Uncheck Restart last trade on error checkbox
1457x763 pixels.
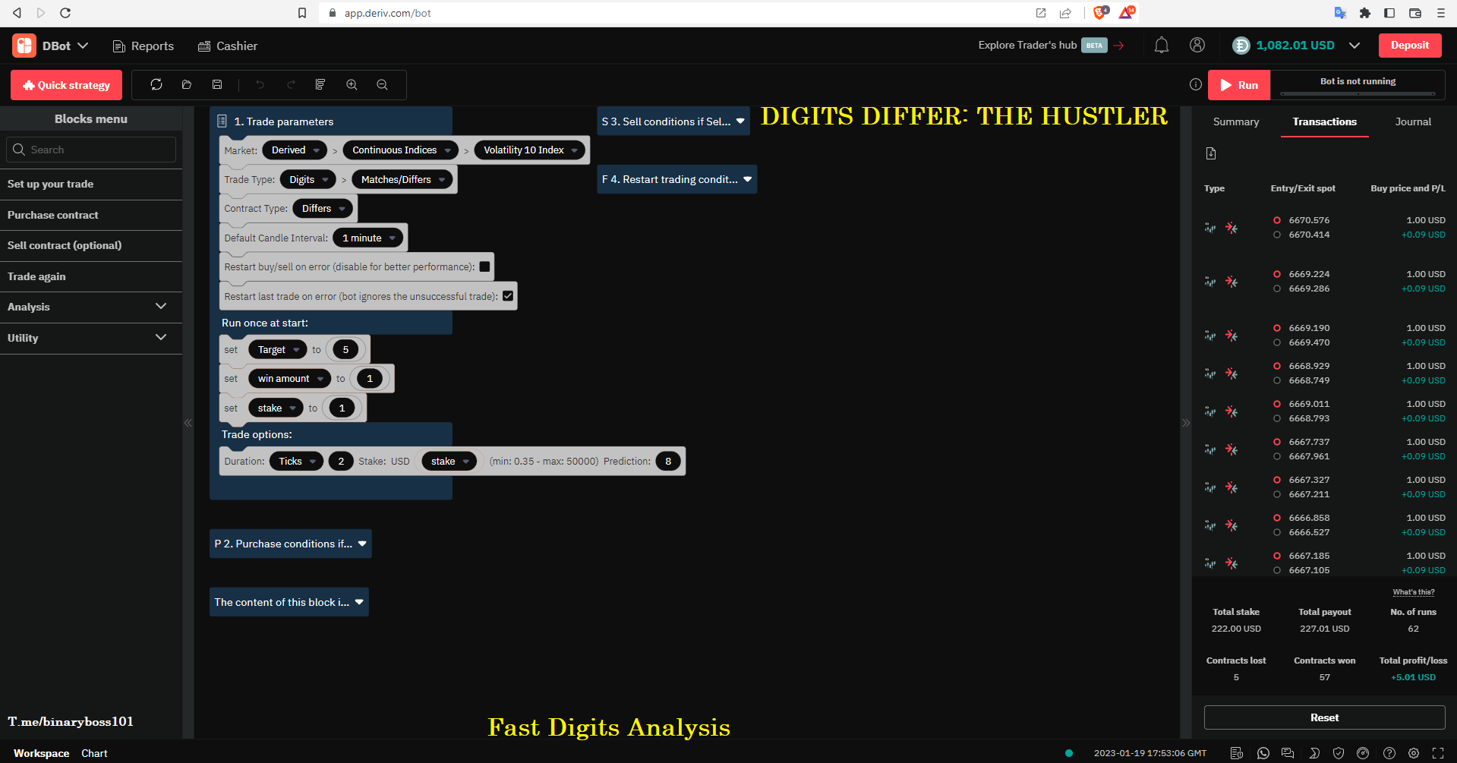coord(508,296)
